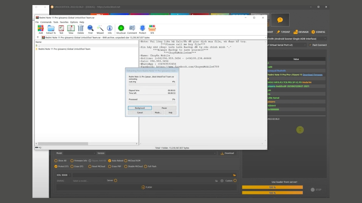Click Pause button in extraction dialog
The image size is (362, 203).
pos(164,108)
